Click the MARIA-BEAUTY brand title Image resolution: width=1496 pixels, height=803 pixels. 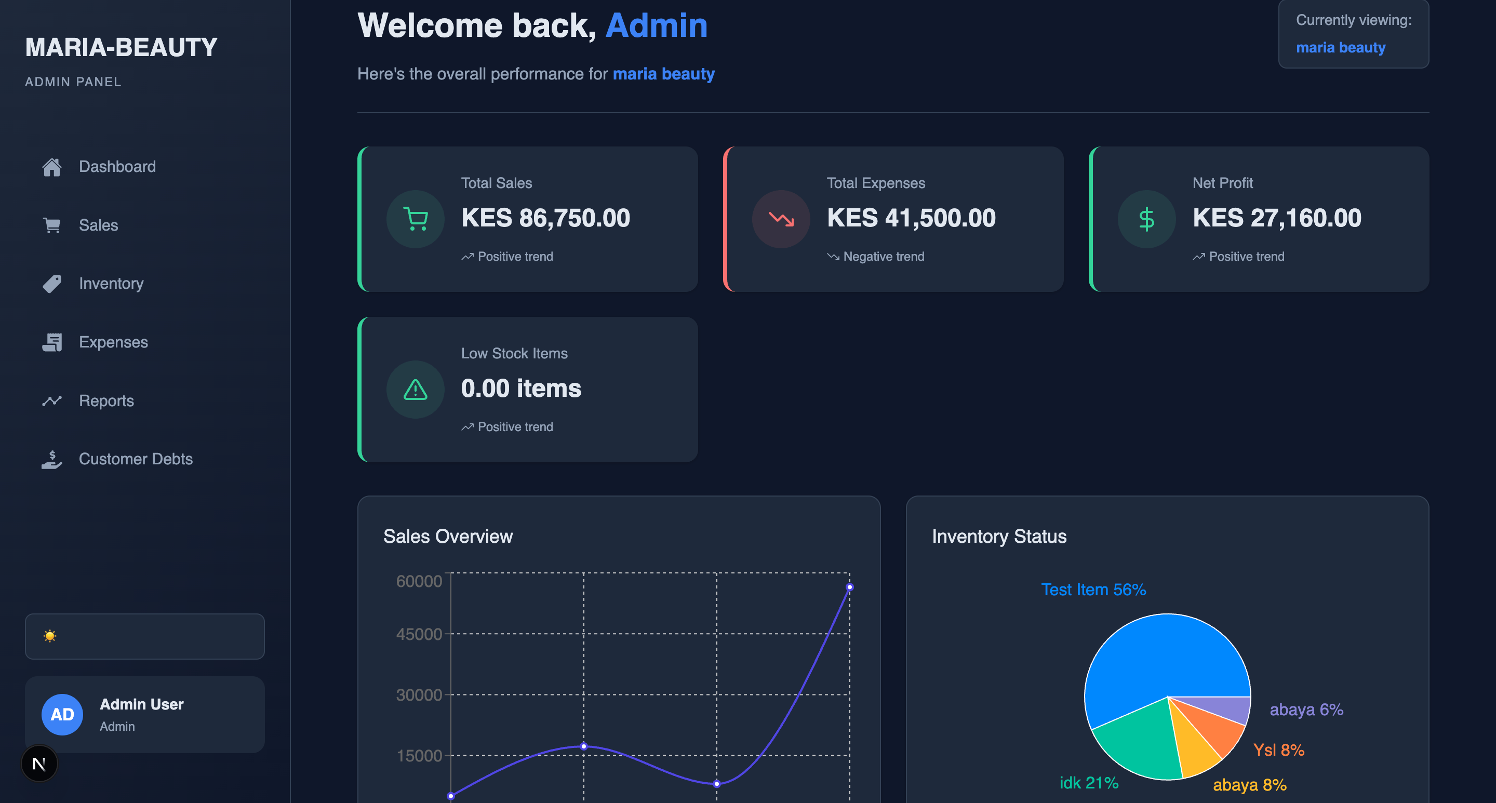121,48
